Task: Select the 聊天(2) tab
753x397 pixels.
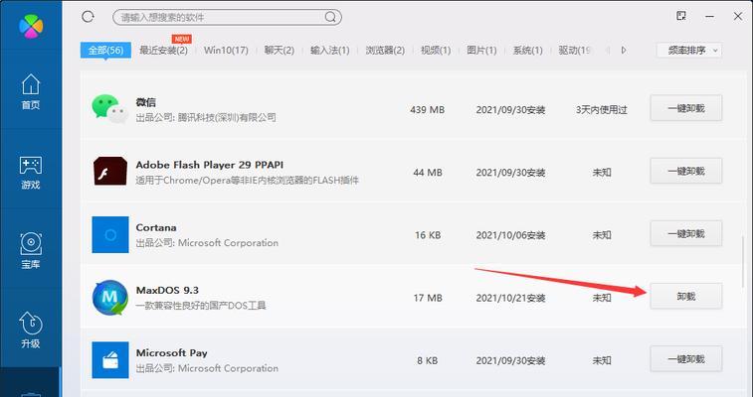Action: [x=279, y=50]
